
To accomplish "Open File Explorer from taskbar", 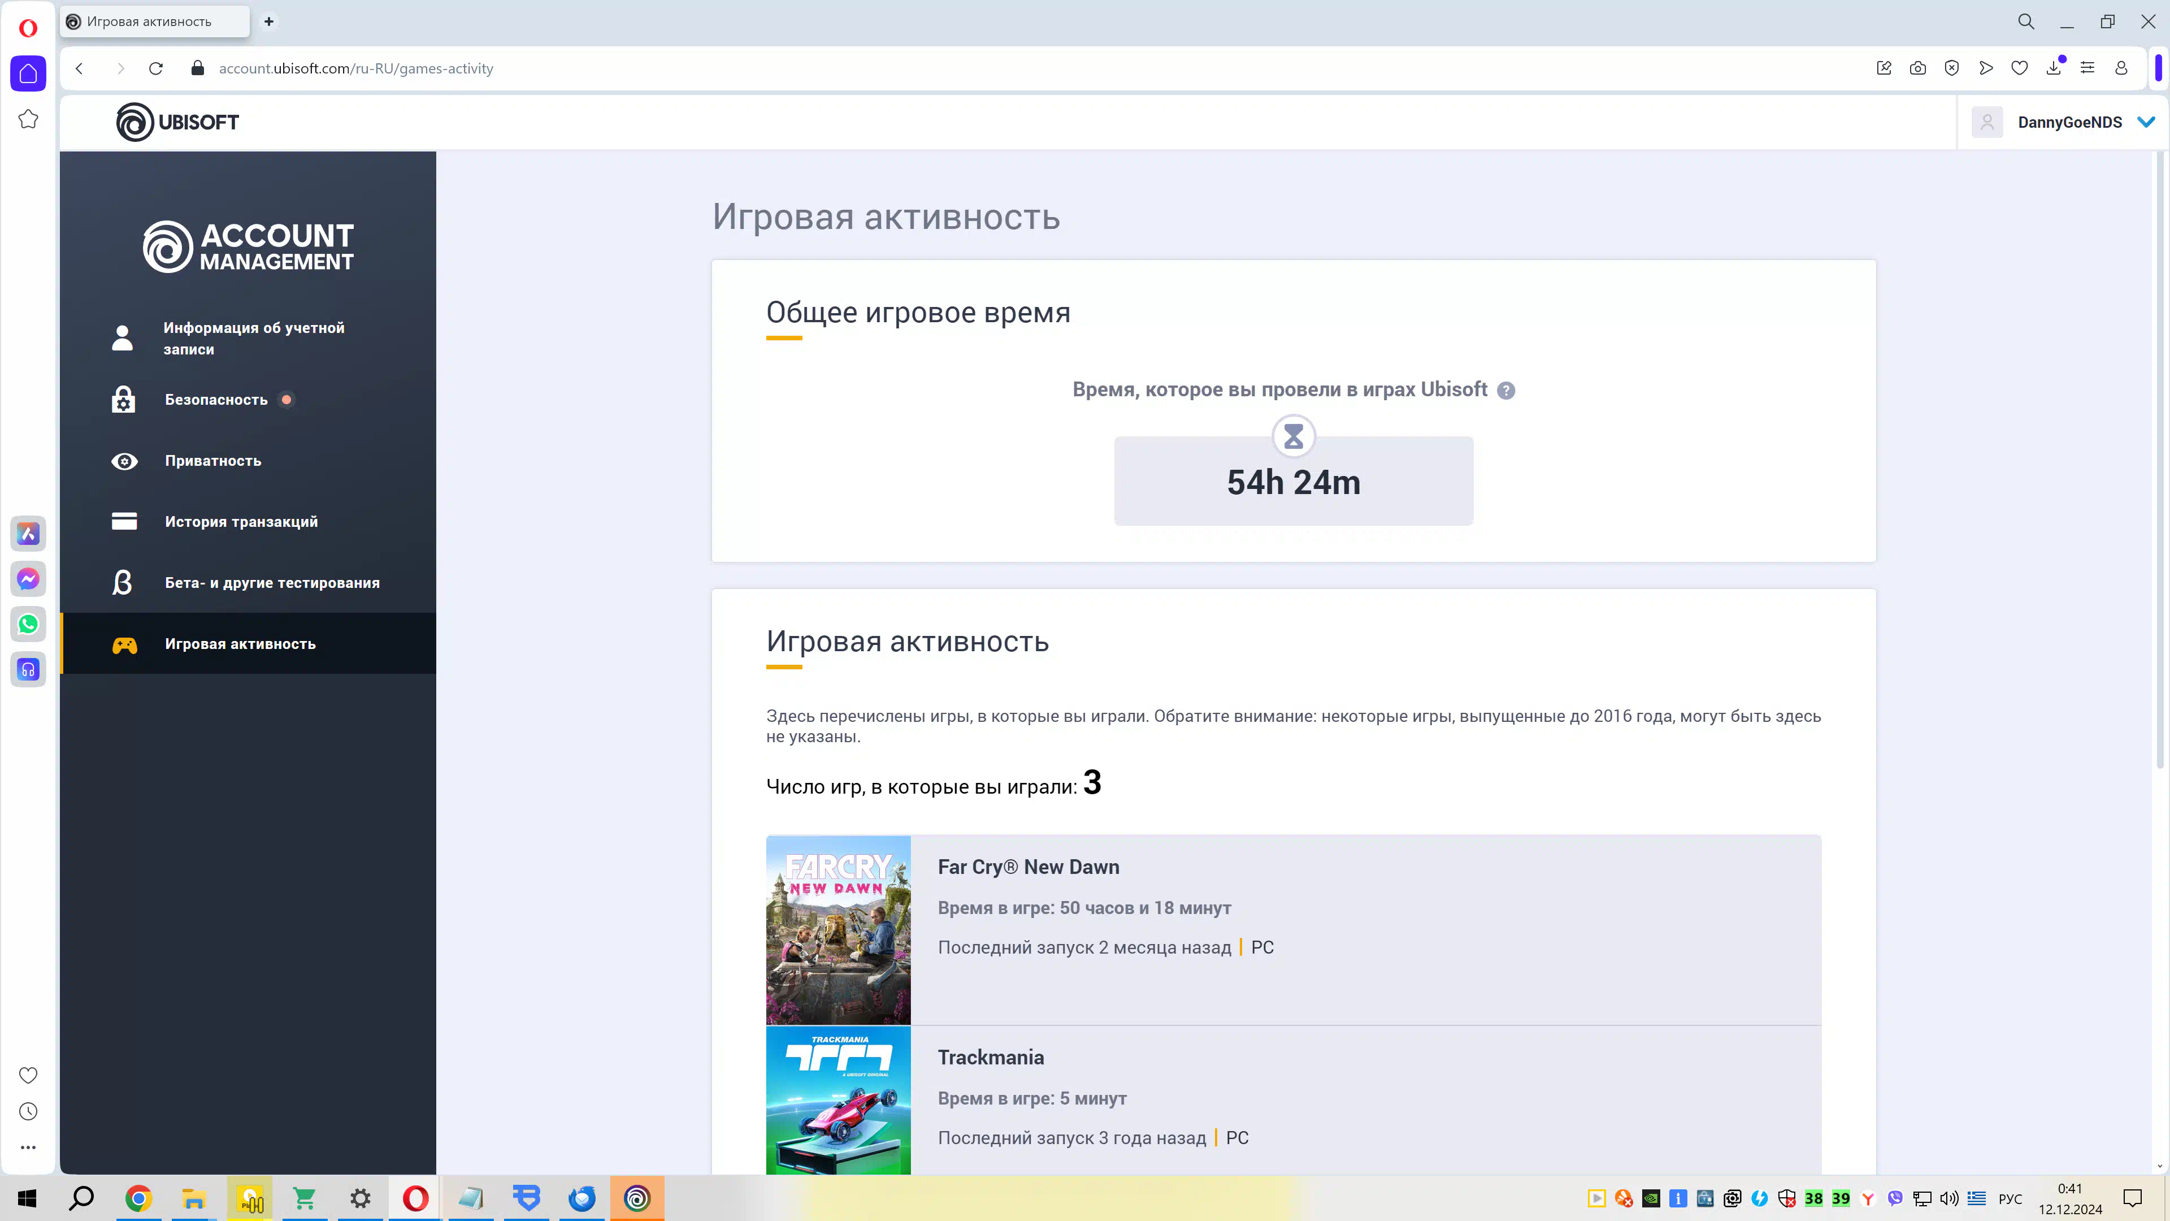I will pos(194,1198).
